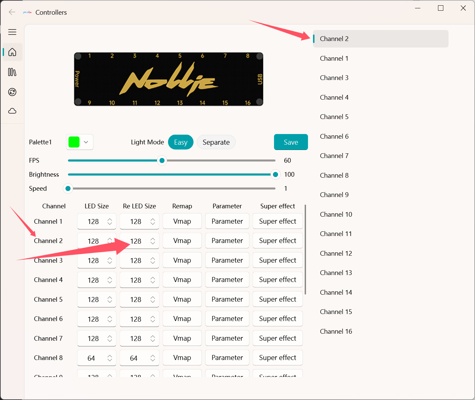Click the Brightness slider handle

[x=275, y=175]
